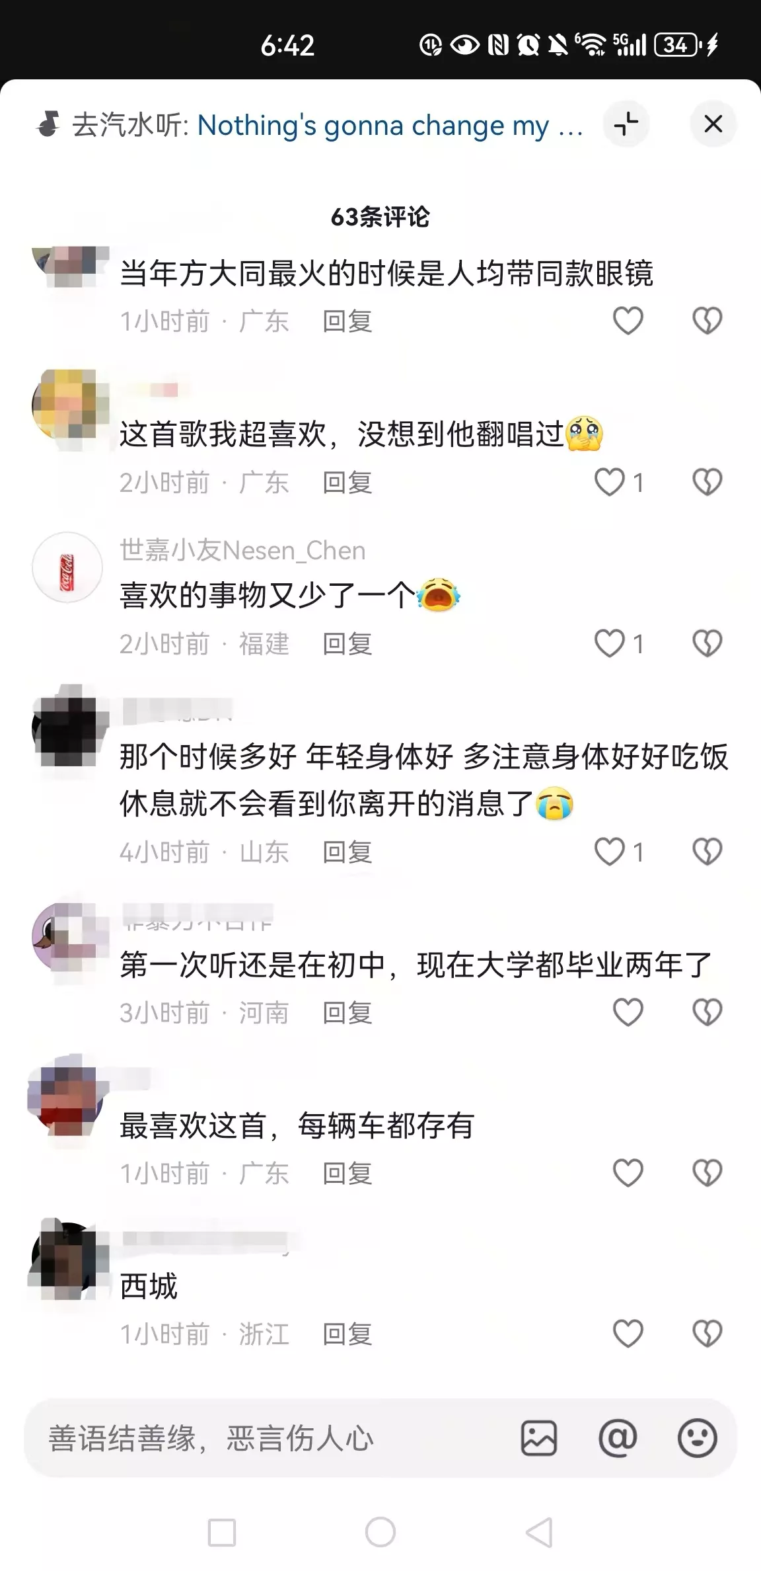
Task: Tap the 汽水 music note icon
Action: pos(48,124)
